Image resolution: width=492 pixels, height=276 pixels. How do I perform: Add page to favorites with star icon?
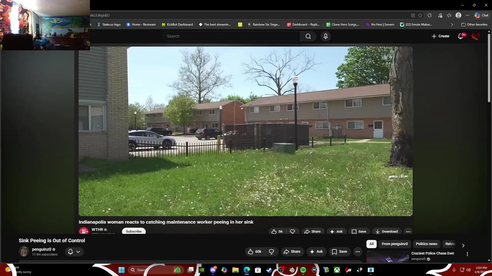[420, 15]
